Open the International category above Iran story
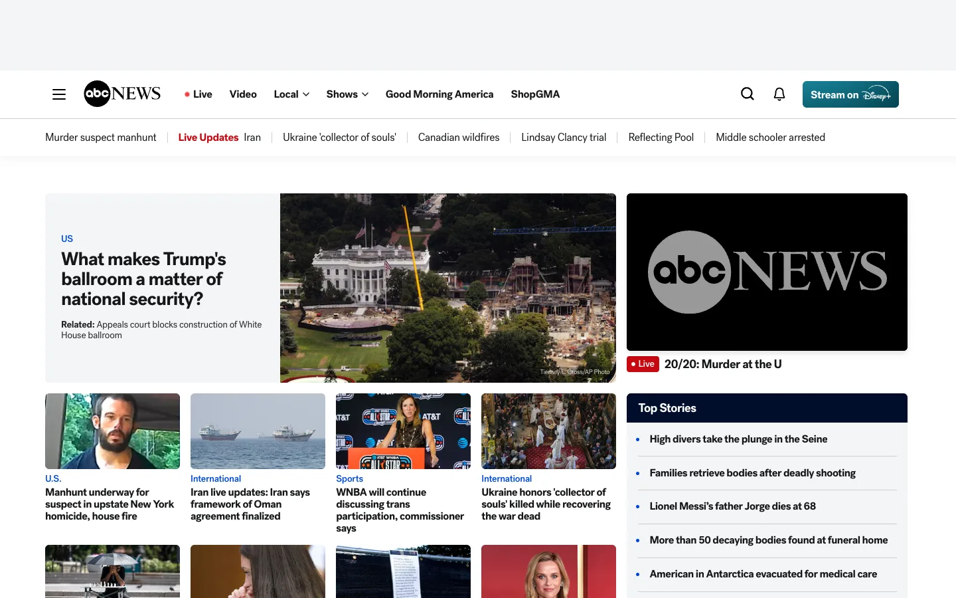Viewport: 956px width, 598px height. click(216, 478)
